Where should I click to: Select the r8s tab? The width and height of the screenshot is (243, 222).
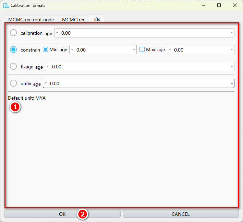pyautogui.click(x=96, y=20)
